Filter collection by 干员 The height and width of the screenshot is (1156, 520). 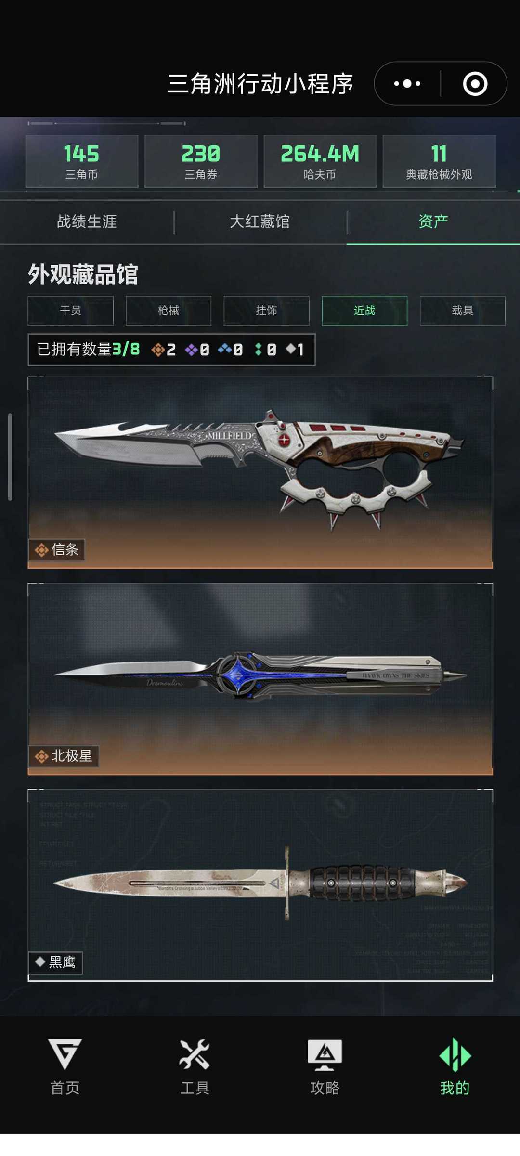point(71,311)
